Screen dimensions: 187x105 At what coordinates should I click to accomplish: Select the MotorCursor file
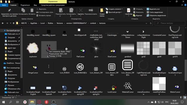tap(175, 89)
